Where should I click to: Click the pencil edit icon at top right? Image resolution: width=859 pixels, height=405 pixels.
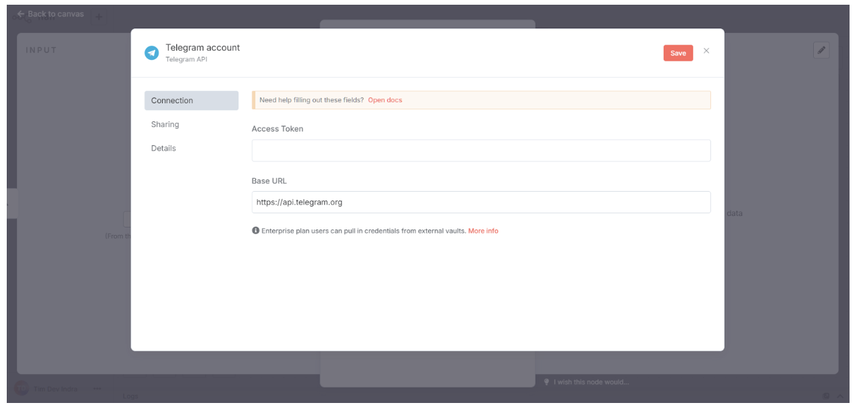(821, 50)
